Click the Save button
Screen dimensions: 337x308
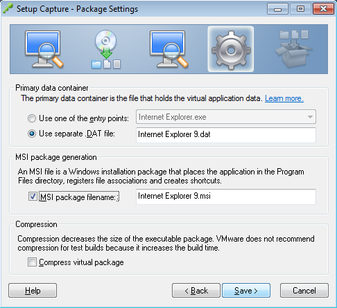tap(246, 291)
